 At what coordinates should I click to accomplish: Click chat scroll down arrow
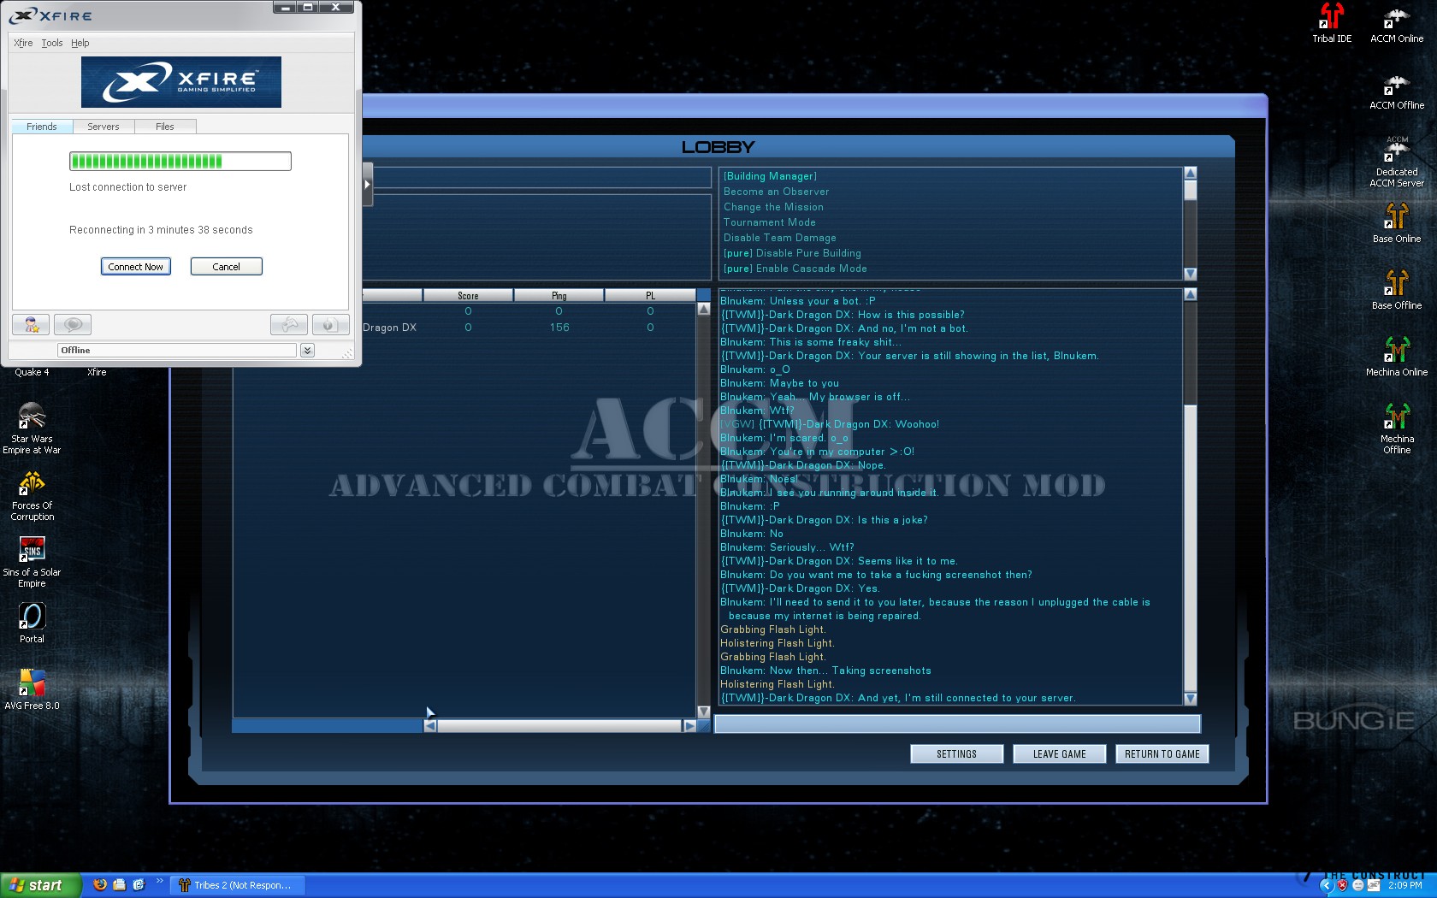[1190, 699]
